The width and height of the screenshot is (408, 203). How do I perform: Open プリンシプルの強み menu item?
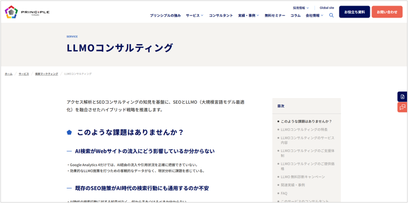click(x=165, y=16)
